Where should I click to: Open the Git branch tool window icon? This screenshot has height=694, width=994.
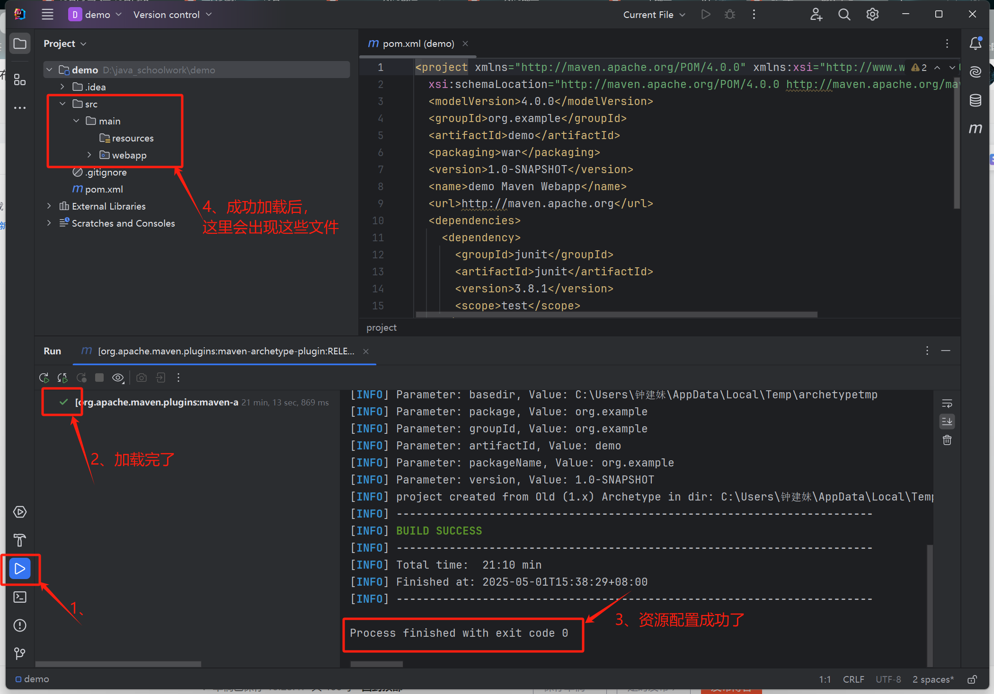coord(20,653)
